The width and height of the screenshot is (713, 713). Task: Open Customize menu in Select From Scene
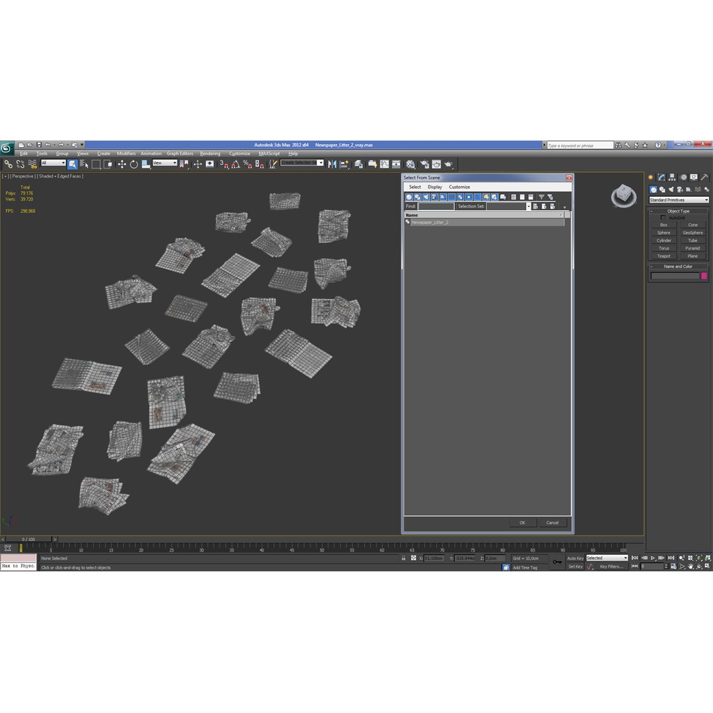[459, 187]
